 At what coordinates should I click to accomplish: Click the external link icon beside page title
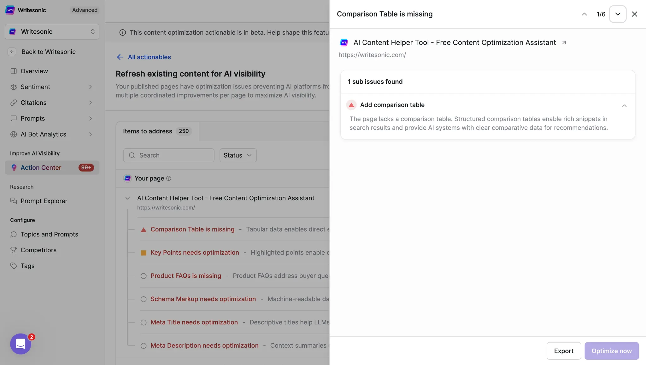coord(564,42)
